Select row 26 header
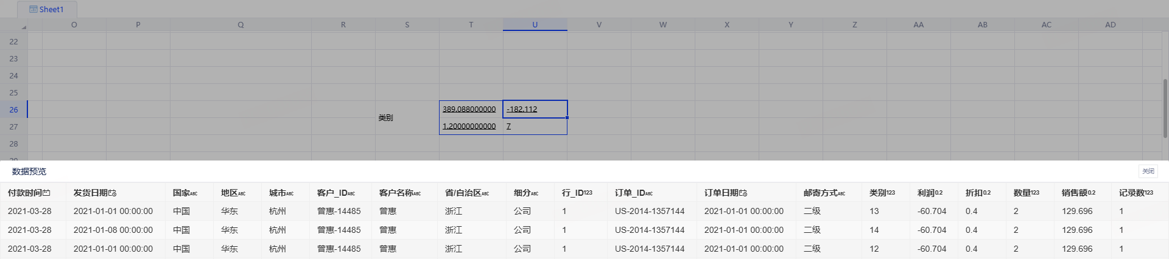1169x259 pixels. (13, 109)
